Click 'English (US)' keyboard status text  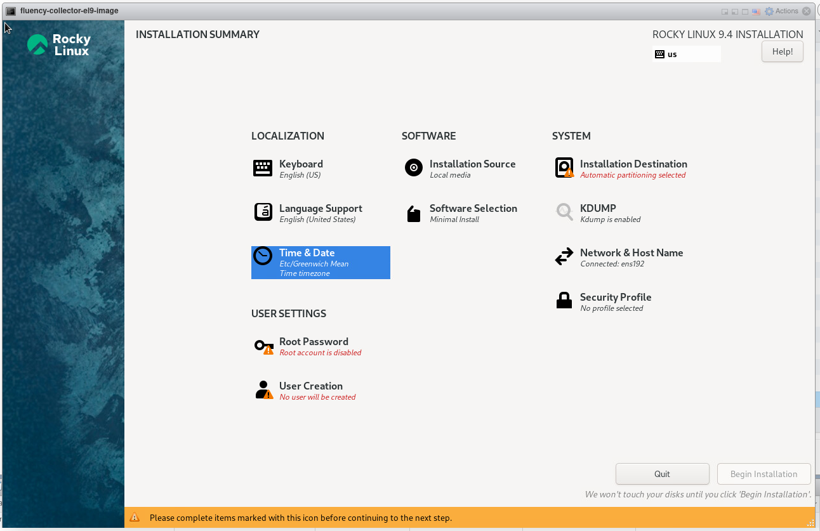pyautogui.click(x=300, y=175)
